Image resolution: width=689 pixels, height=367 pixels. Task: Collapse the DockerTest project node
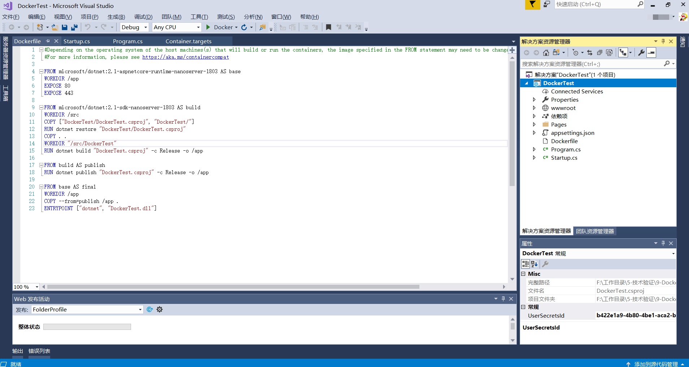pos(527,83)
